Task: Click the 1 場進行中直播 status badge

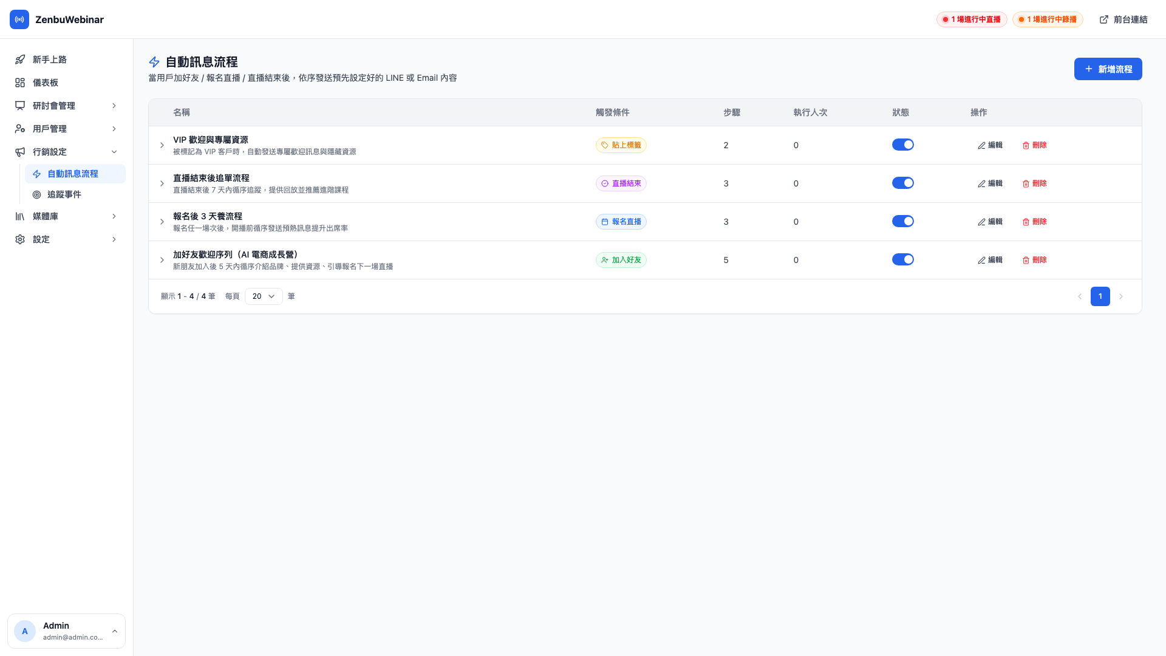Action: pyautogui.click(x=972, y=19)
